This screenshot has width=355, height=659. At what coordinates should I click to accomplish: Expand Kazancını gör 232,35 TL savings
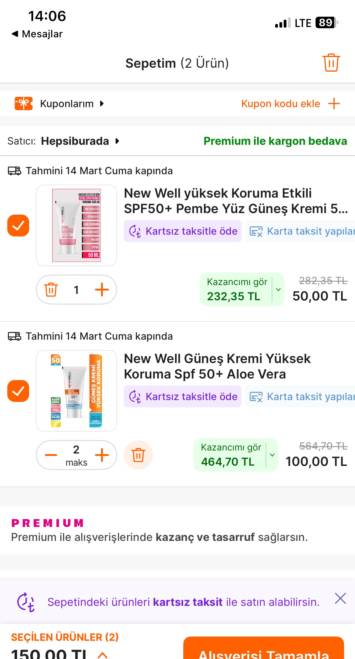pos(278,290)
